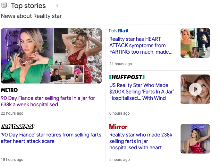Click the Top stories newspaper icon

point(4,5)
